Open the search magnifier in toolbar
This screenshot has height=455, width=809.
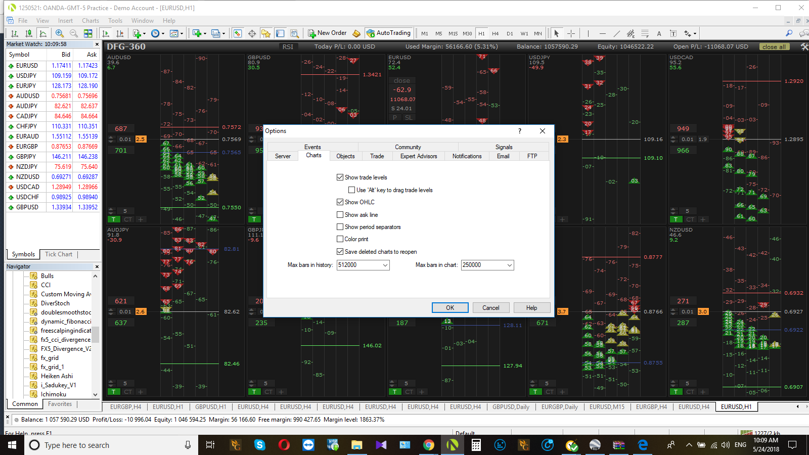tap(789, 33)
